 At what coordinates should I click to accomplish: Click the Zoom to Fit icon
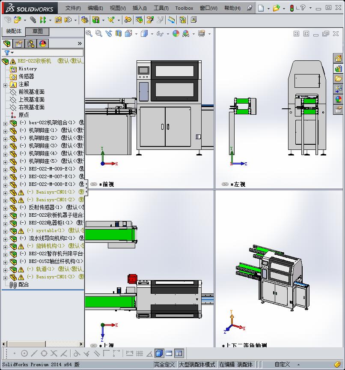[89, 33]
